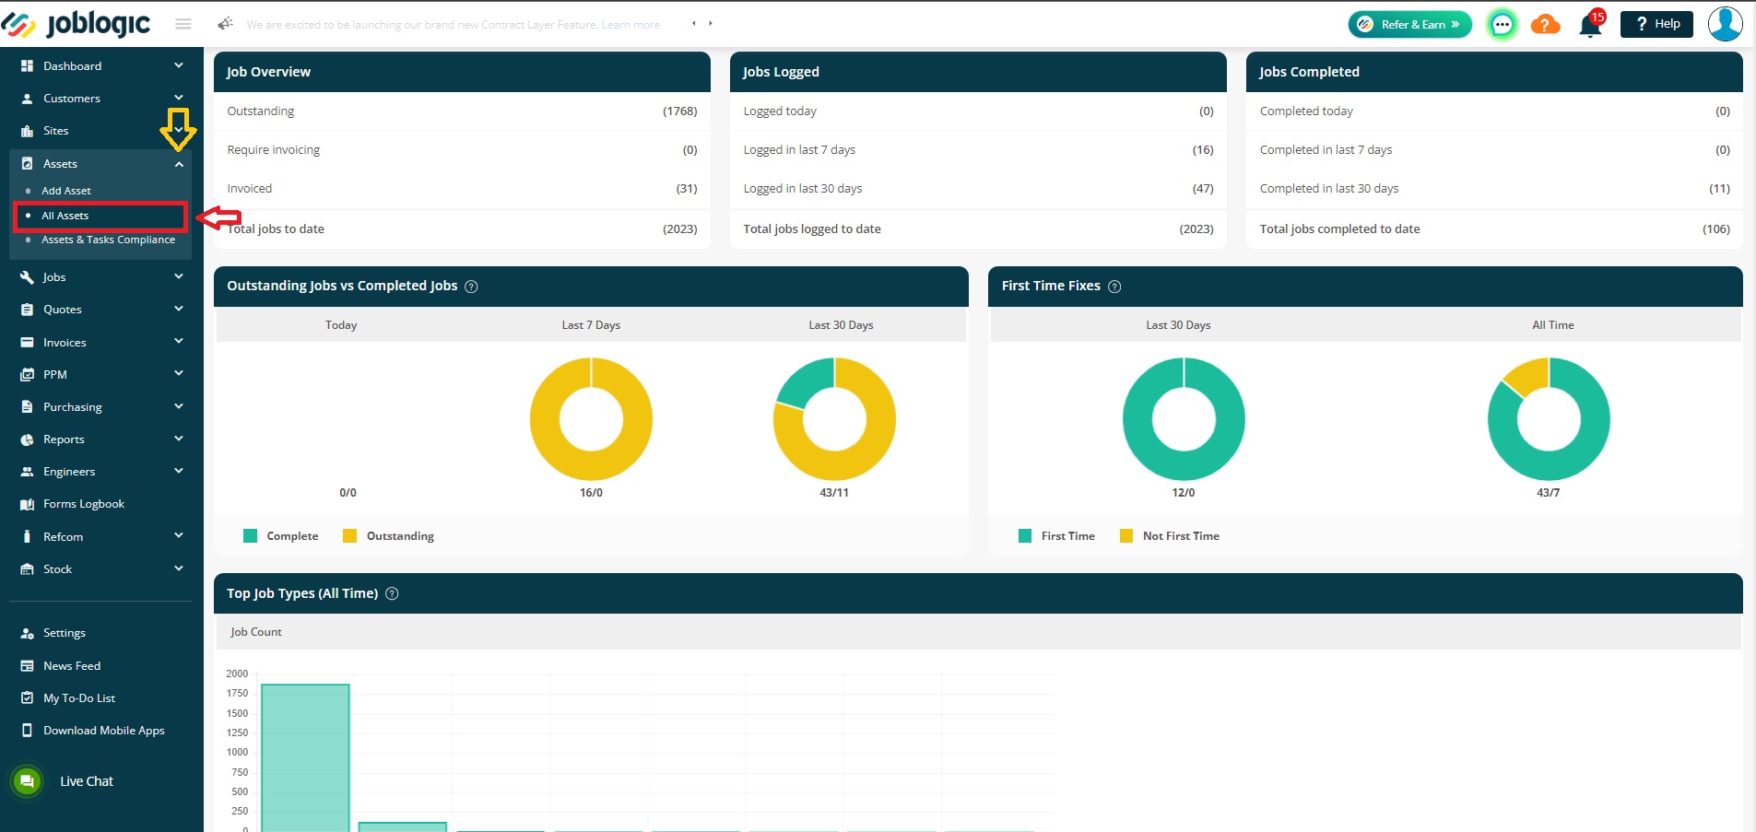Click the First Time Fixes info icon

point(1114,287)
